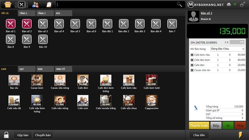Open the customers icon in top toolbar
The height and width of the screenshot is (140, 249).
click(35, 4)
